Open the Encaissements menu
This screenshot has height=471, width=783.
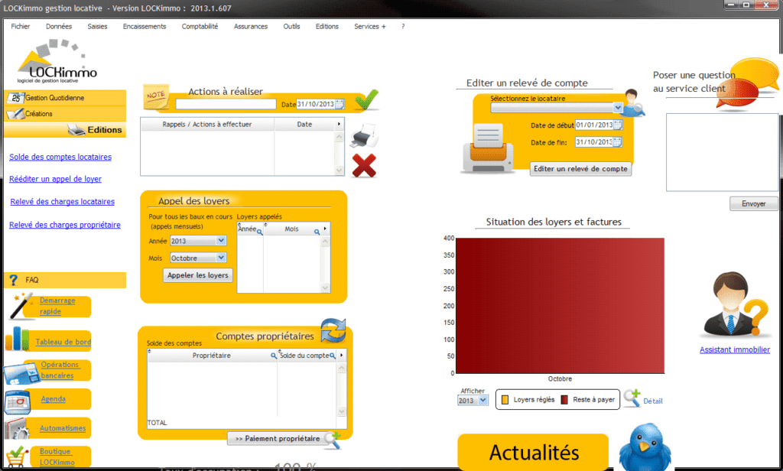point(145,26)
